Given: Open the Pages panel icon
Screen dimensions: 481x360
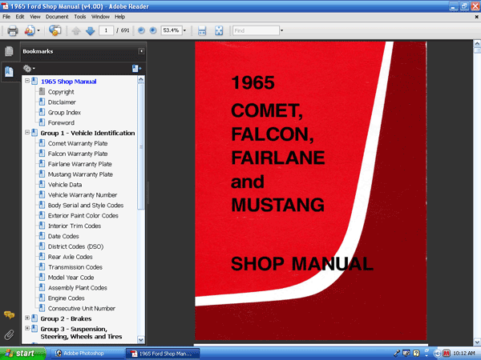Looking at the screenshot, I should click(x=9, y=51).
